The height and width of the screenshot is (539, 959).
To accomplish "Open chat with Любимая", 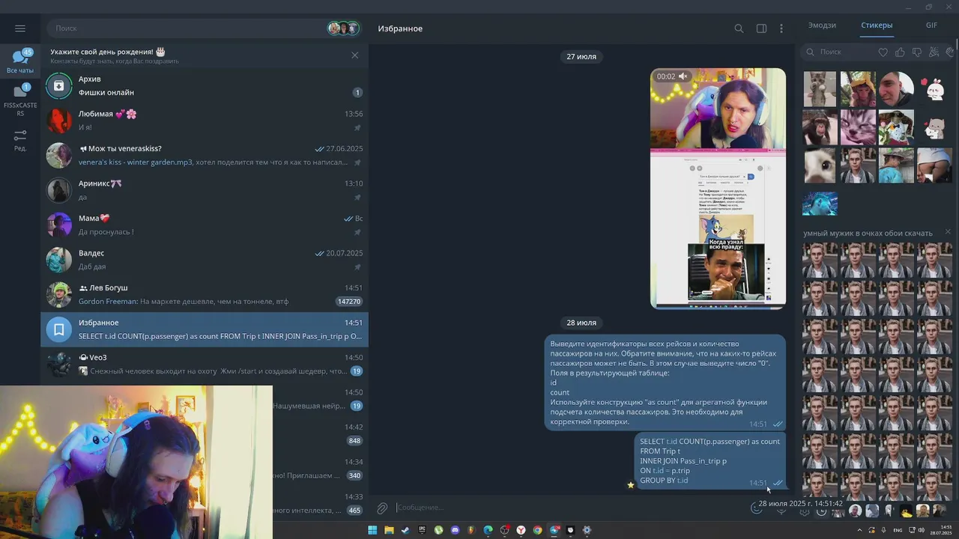I will [x=205, y=121].
